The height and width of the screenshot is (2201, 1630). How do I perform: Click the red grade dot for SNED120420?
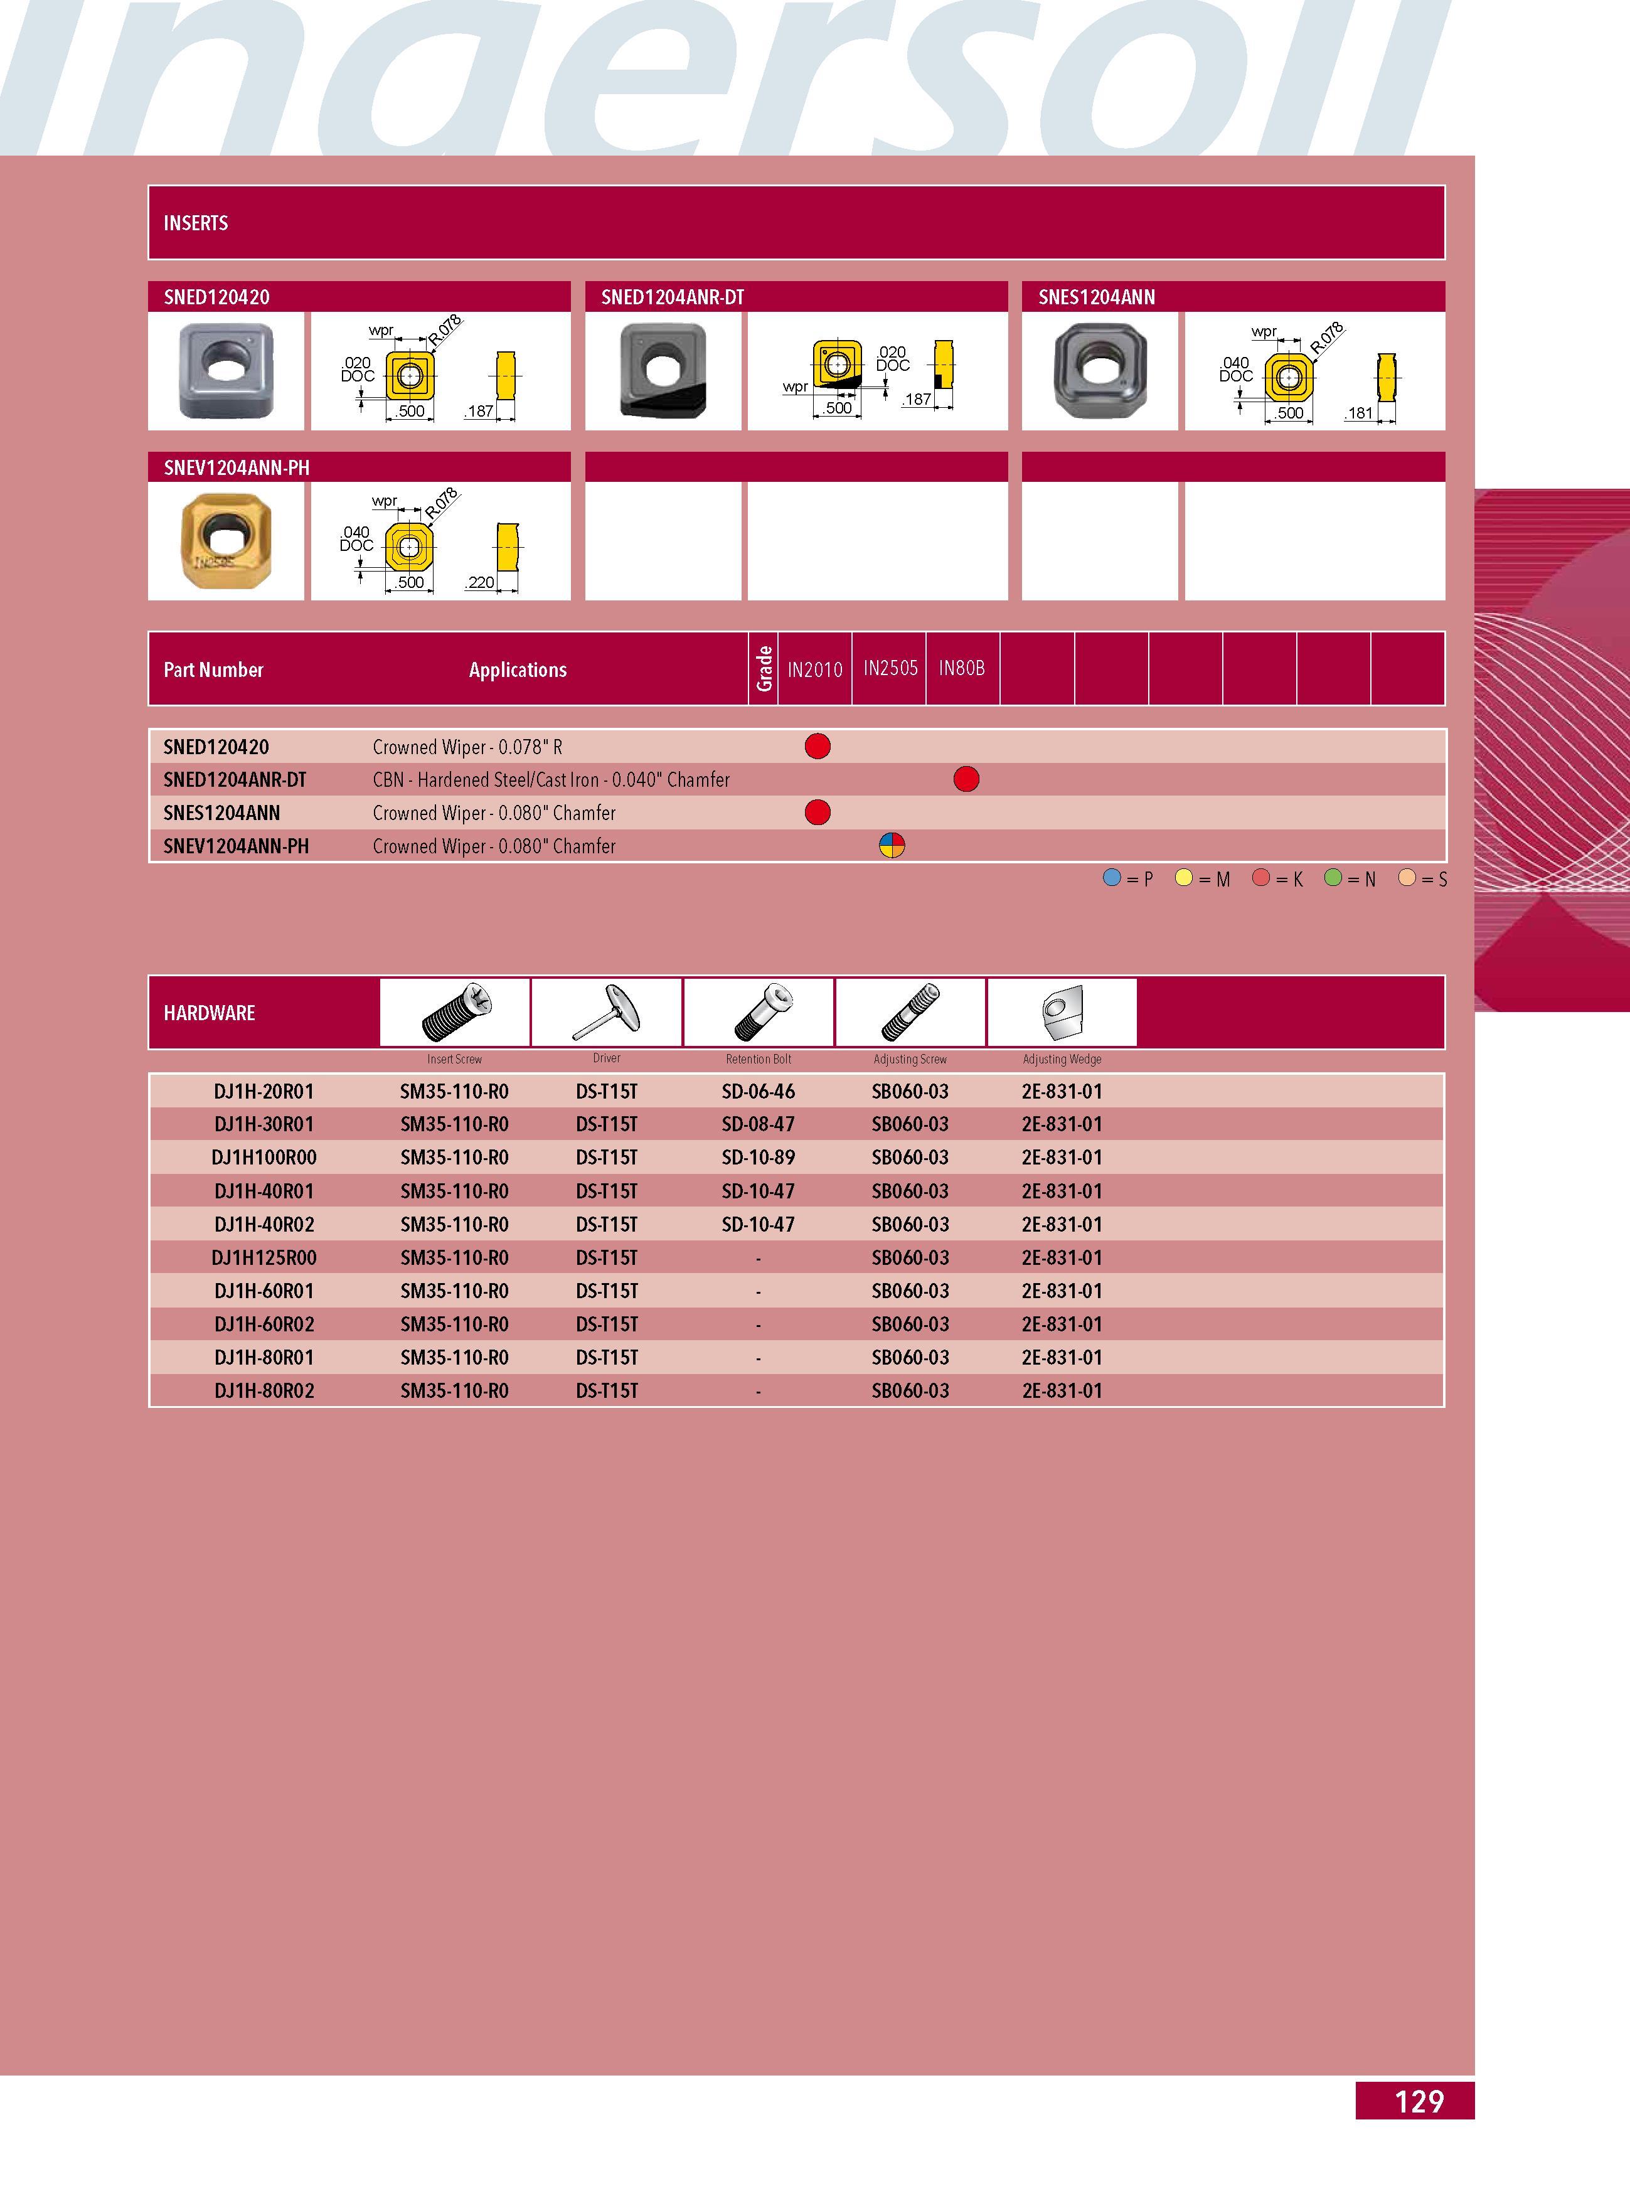(x=817, y=747)
